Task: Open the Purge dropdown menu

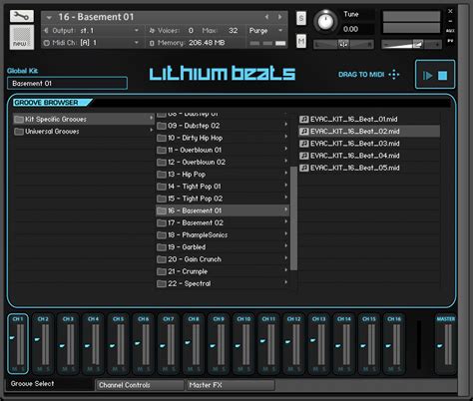Action: [266, 31]
